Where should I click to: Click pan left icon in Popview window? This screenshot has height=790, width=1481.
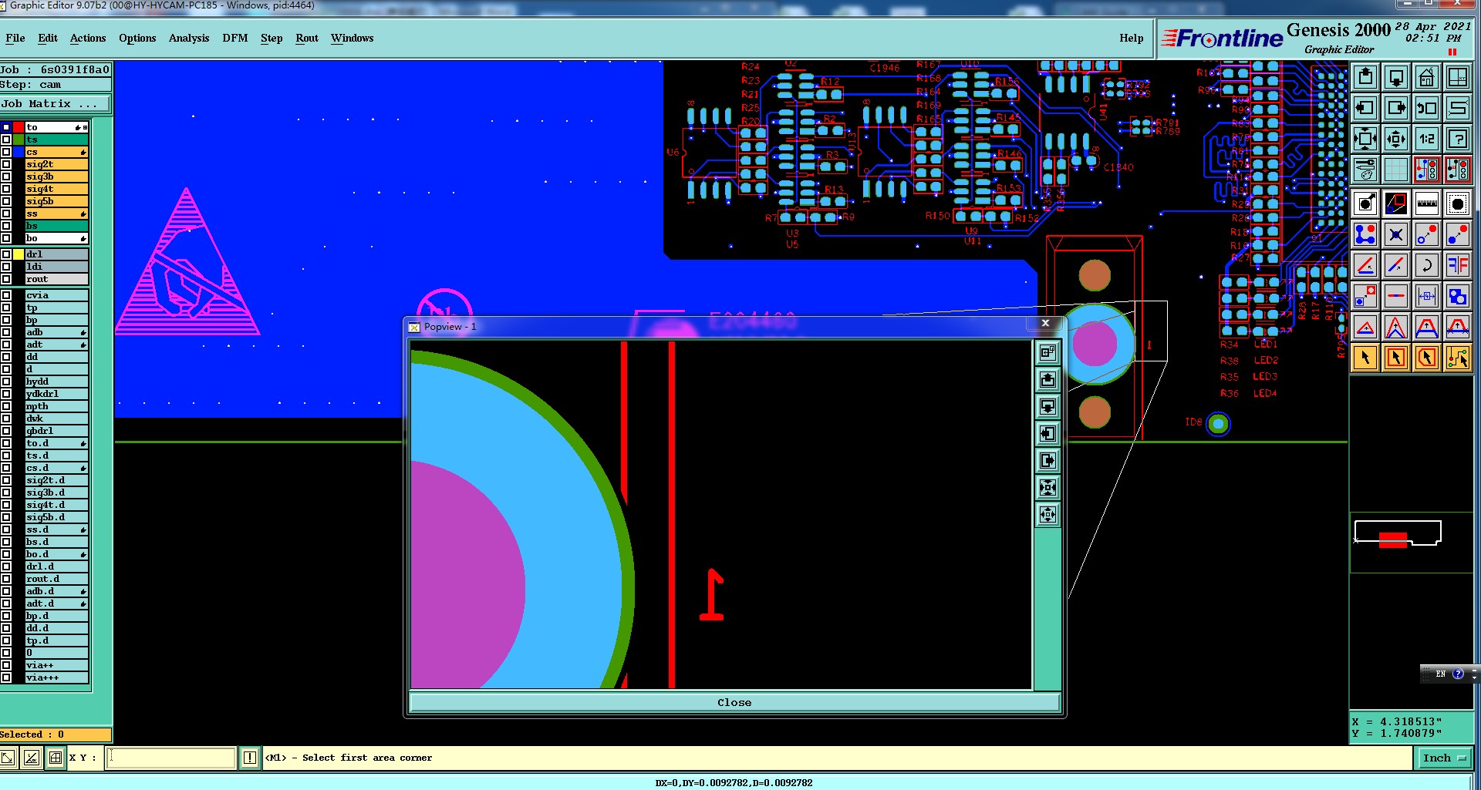point(1047,433)
